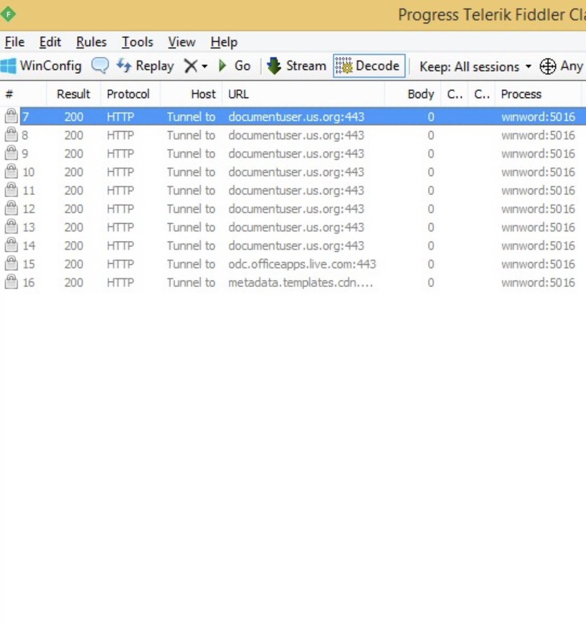
Task: Click the Go resume button
Action: (235, 66)
